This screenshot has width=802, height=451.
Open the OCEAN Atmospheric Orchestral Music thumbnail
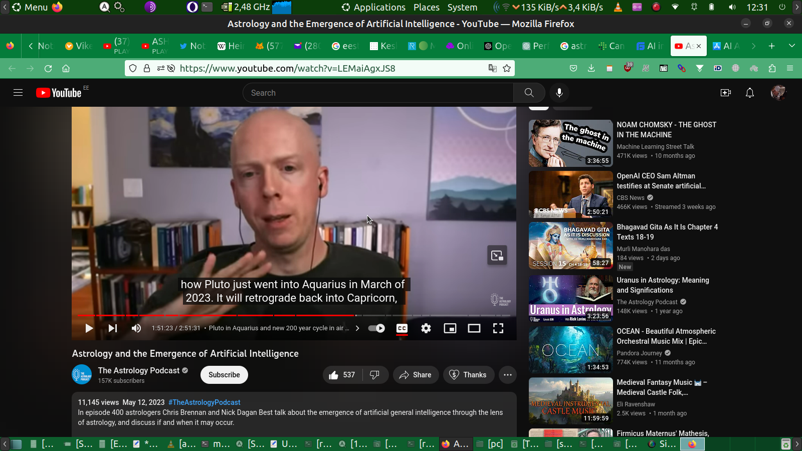click(571, 350)
